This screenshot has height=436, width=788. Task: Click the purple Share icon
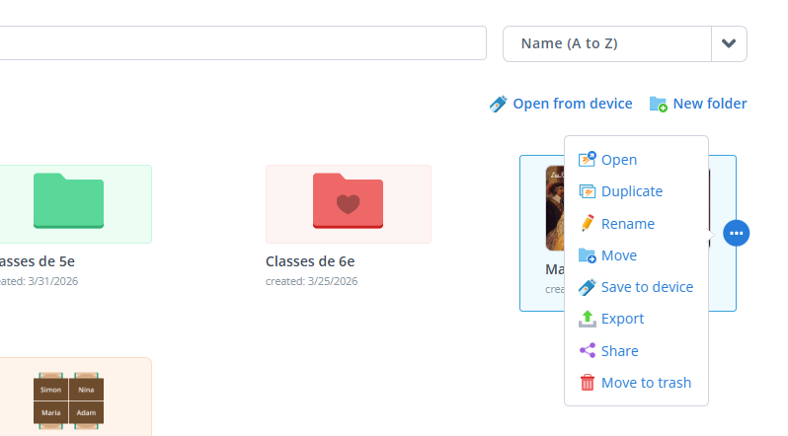[x=587, y=350]
